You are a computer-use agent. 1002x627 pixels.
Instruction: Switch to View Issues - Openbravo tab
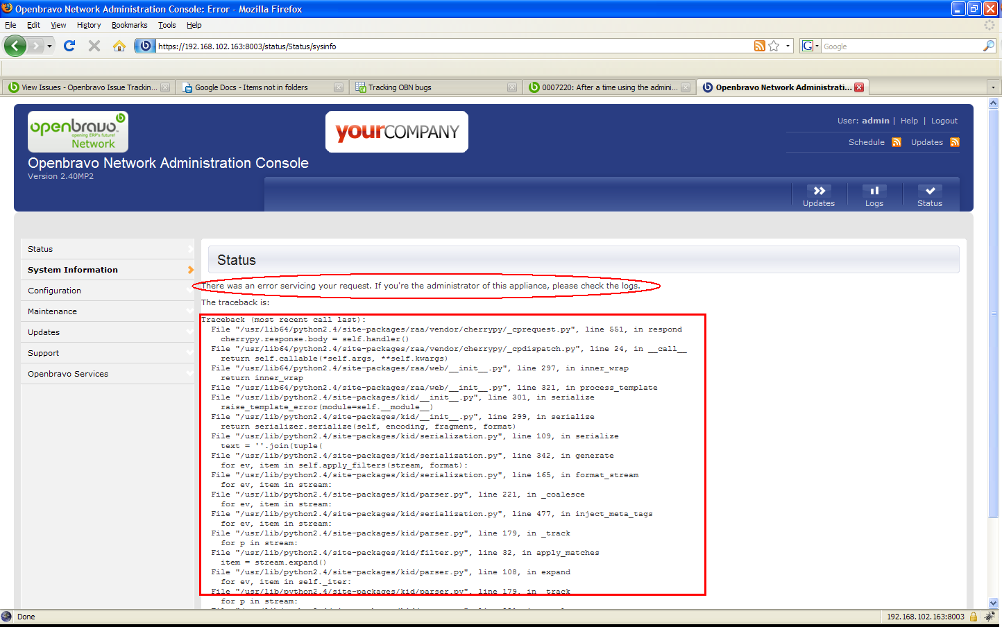pyautogui.click(x=89, y=87)
